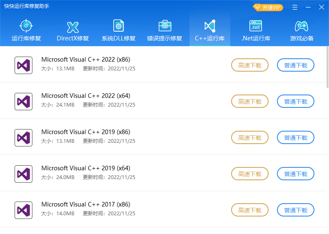Open the 系统DLL修复 gear document icon
The image size is (329, 234).
coord(119,26)
